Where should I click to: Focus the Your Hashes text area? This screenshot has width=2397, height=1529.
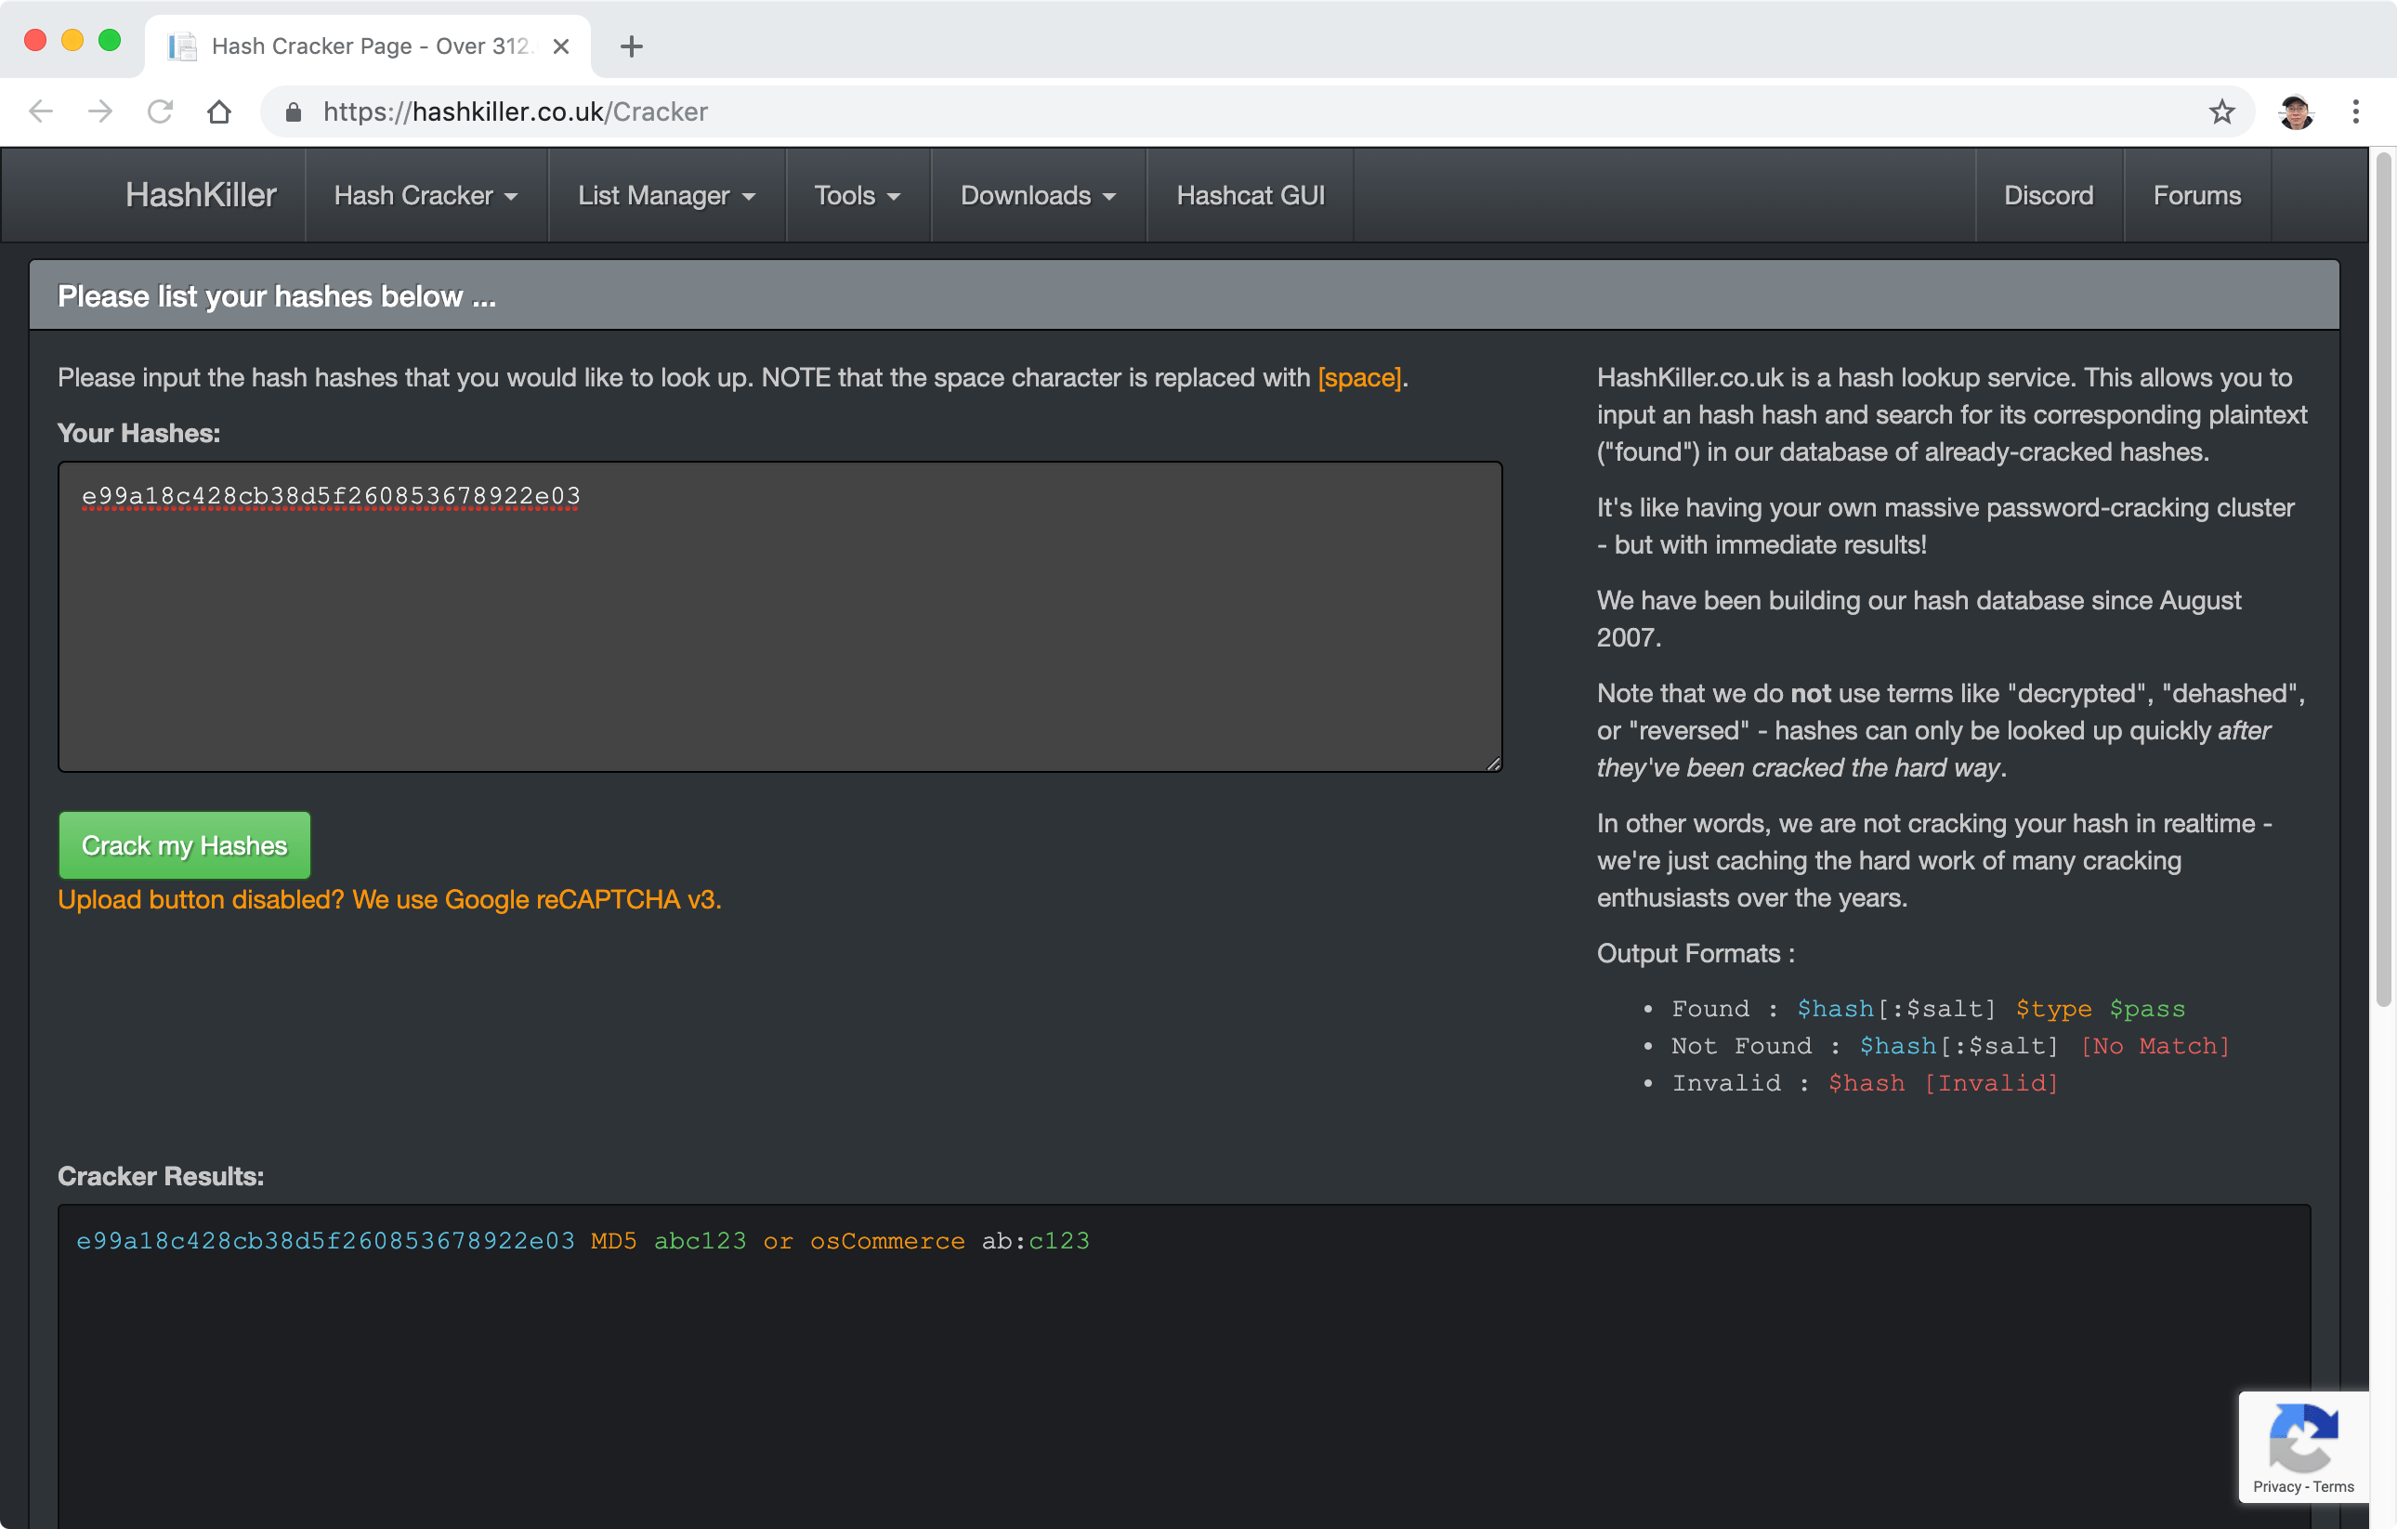click(779, 616)
